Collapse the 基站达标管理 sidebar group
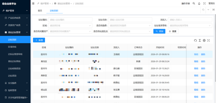216x103 pixels. coord(15,32)
